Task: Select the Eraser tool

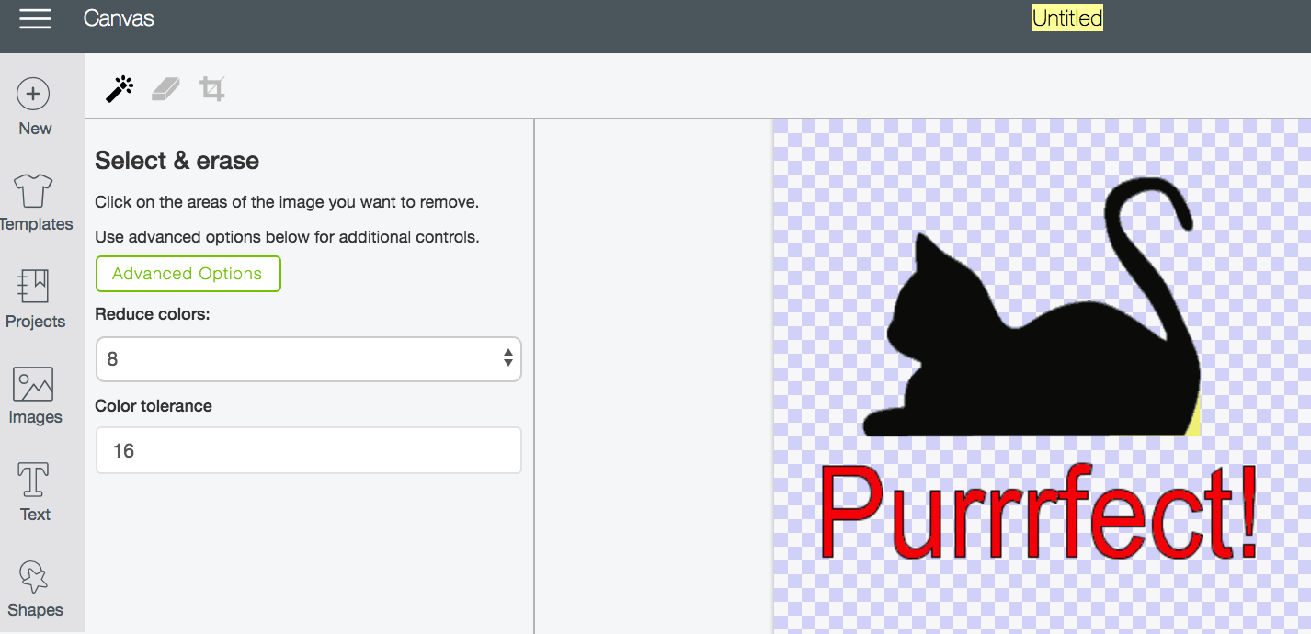Action: tap(165, 89)
